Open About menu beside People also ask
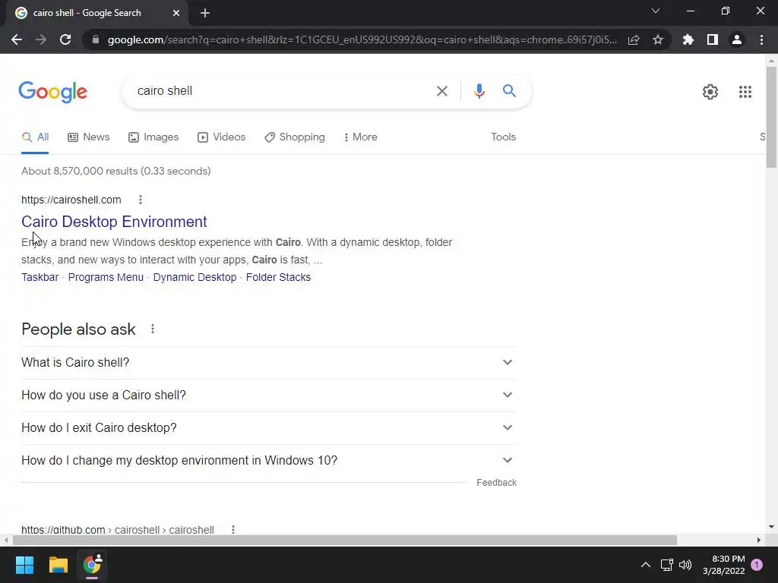Viewport: 778px width, 583px height. click(x=152, y=329)
